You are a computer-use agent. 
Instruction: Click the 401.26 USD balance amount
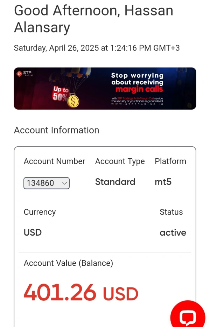(x=81, y=293)
